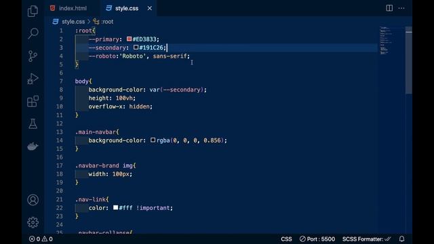
Task: Click style.css in the breadcrumb
Action: point(73,22)
